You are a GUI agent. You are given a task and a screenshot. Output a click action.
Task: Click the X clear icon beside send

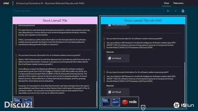tap(175, 11)
